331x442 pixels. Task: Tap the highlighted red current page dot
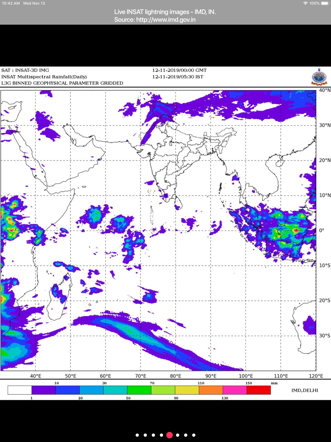(x=169, y=435)
